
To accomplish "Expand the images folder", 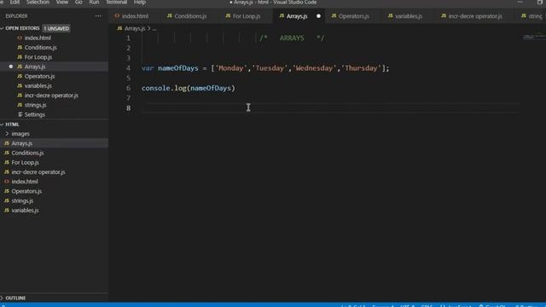I will point(20,134).
